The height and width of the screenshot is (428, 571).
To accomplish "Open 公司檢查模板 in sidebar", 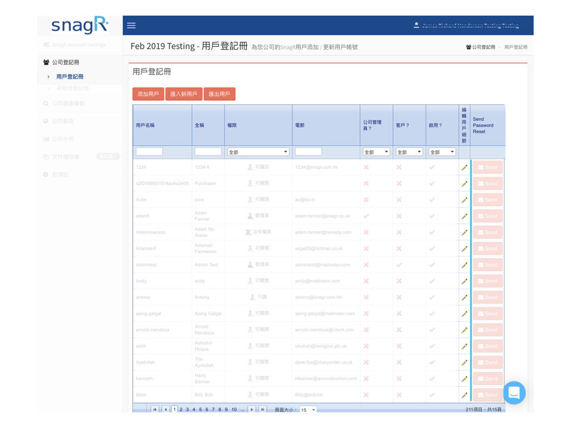I will (x=68, y=103).
